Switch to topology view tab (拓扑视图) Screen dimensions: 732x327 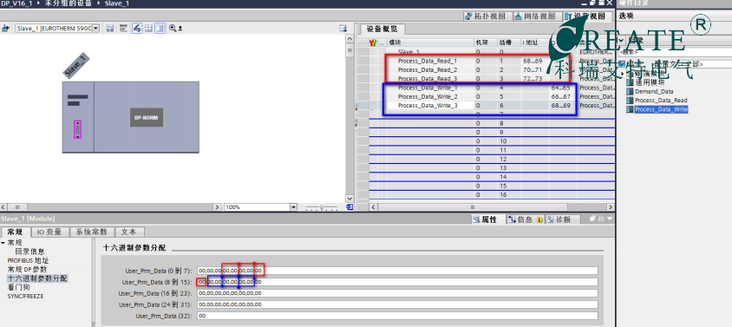[x=486, y=16]
